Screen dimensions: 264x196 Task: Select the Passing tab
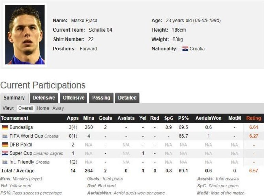(101, 98)
